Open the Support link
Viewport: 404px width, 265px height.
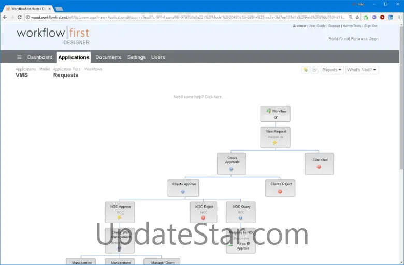coord(334,26)
